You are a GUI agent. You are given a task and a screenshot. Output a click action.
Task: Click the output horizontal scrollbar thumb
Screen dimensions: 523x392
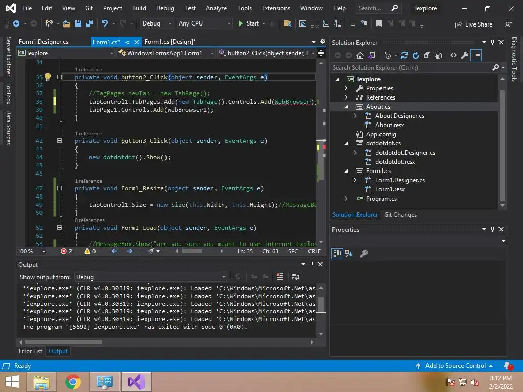64,342
